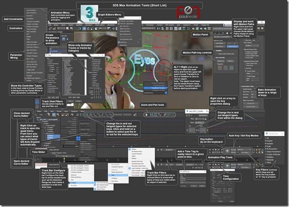Activate the Pan hand tool in Curve Editor
This screenshot has height=207, width=289.
146,114
